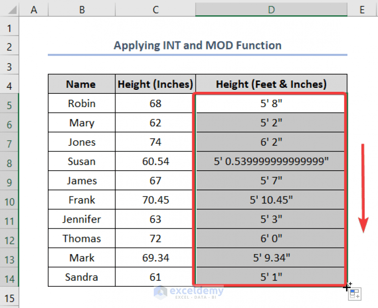Select the cell containing 'Jennifer'
The image size is (378, 308).
click(82, 219)
